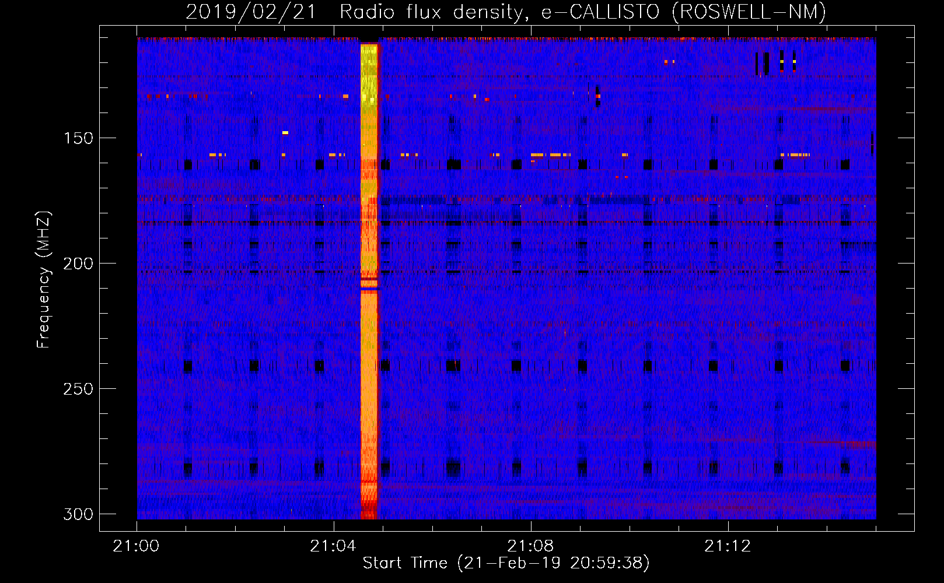Click the 250 frequency tick label
The image size is (944, 583).
pos(78,389)
